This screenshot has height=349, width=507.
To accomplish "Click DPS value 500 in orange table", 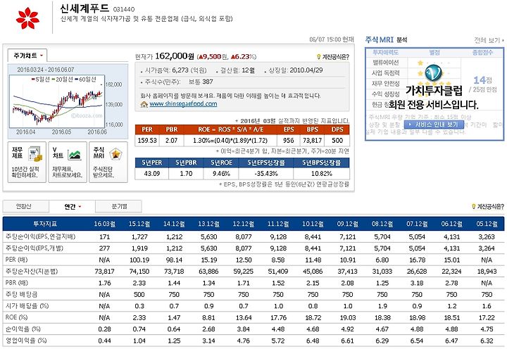I will pos(337,141).
